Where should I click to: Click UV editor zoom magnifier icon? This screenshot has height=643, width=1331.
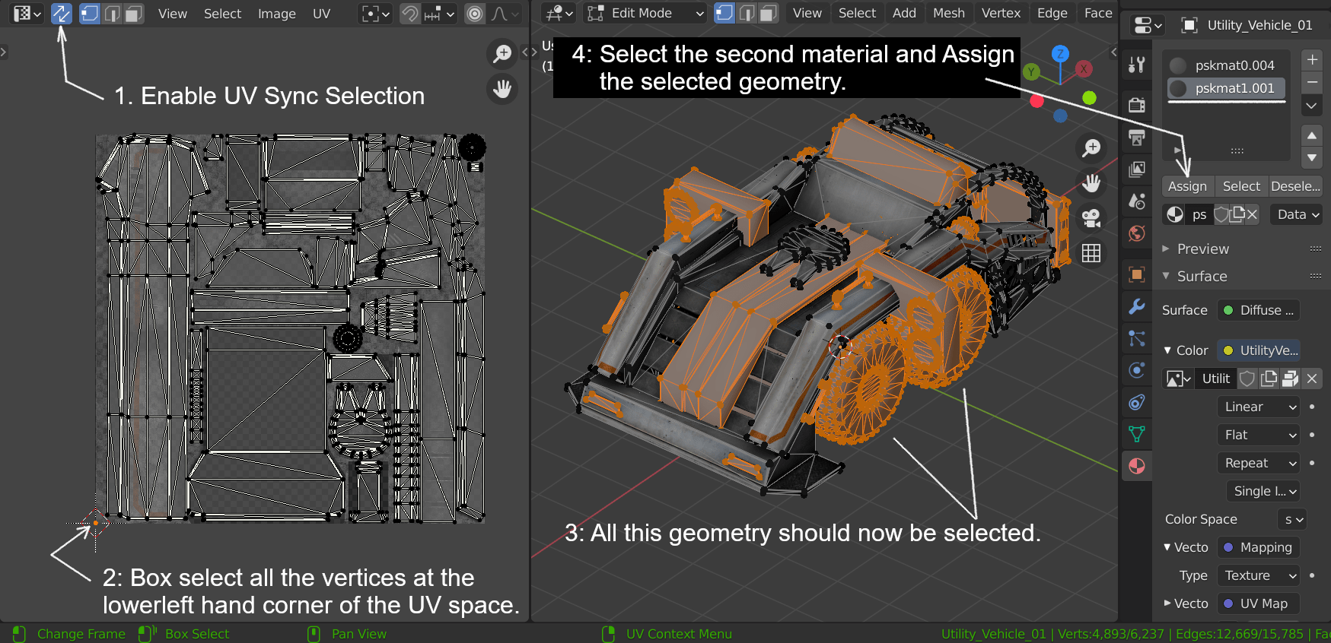click(502, 53)
